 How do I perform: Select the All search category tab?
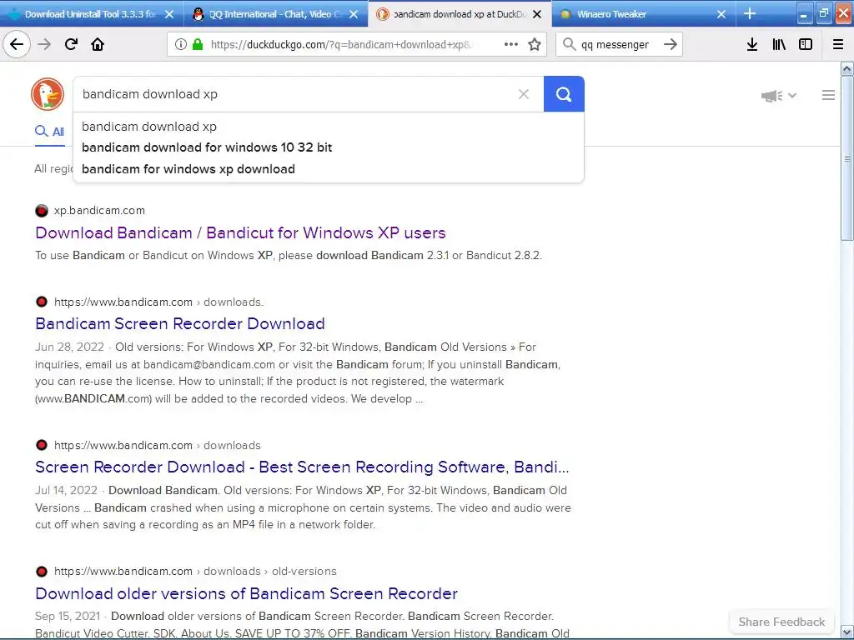click(49, 131)
